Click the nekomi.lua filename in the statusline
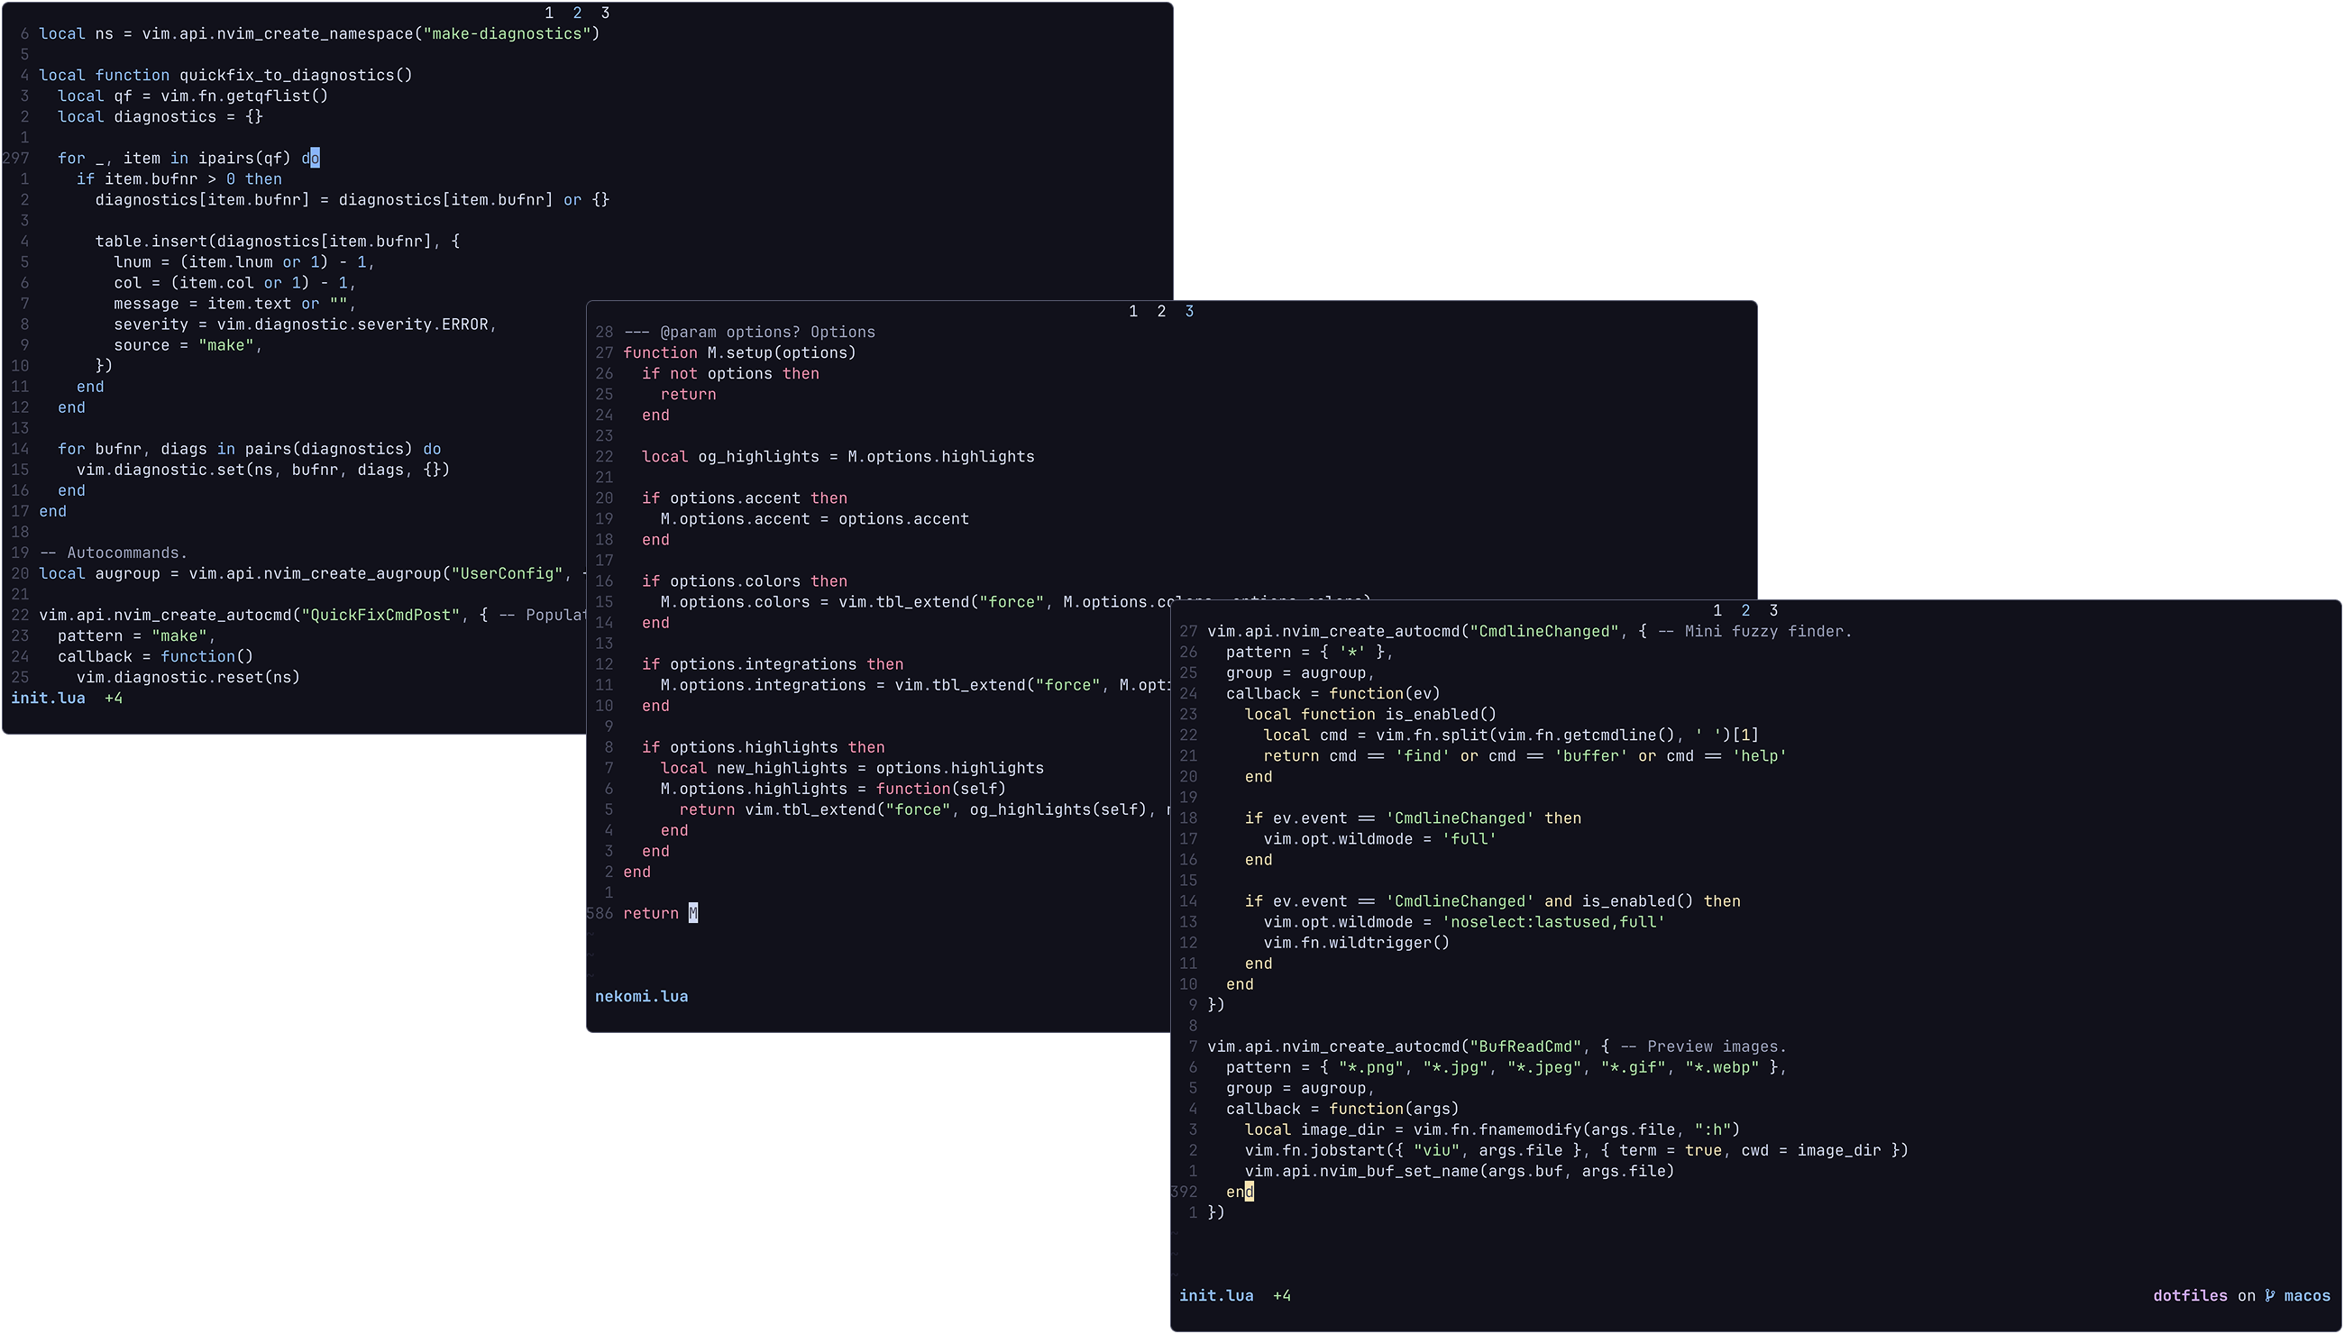This screenshot has height=1334, width=2344. pos(641,996)
